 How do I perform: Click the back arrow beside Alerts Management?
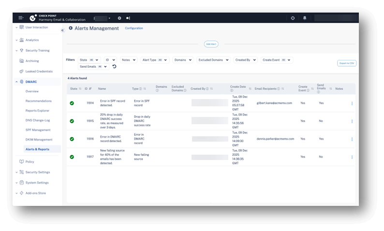[71, 29]
